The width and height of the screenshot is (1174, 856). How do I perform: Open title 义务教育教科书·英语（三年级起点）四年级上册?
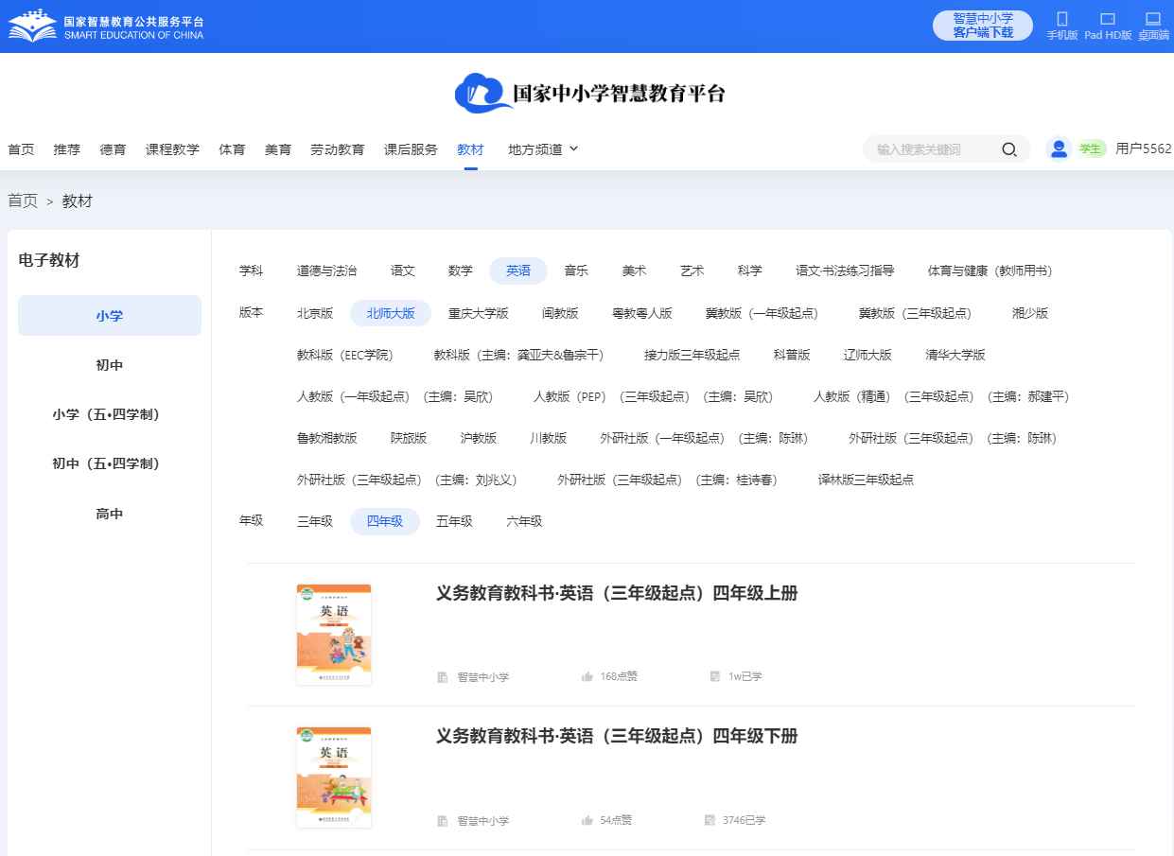click(x=617, y=594)
